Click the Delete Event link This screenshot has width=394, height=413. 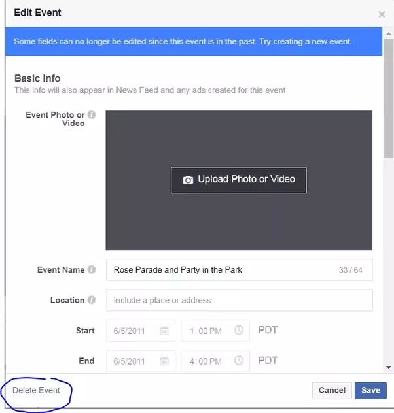coord(36,390)
